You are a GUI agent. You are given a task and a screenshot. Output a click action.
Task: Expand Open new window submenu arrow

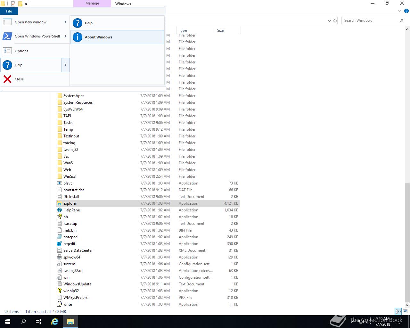point(66,22)
